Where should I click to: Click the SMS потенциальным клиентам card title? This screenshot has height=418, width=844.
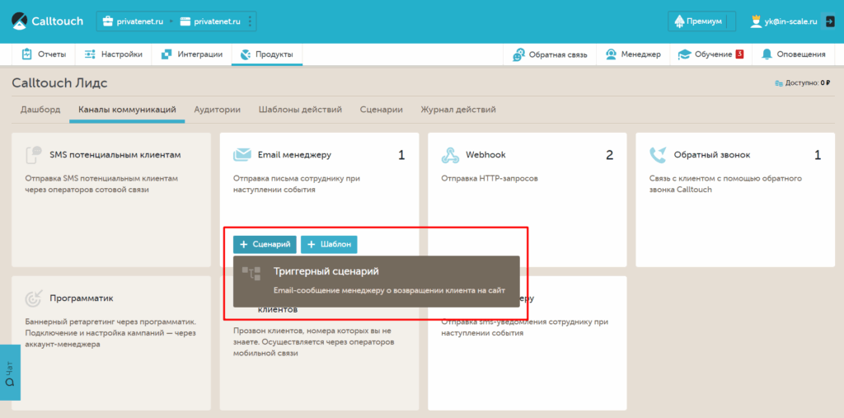(115, 155)
